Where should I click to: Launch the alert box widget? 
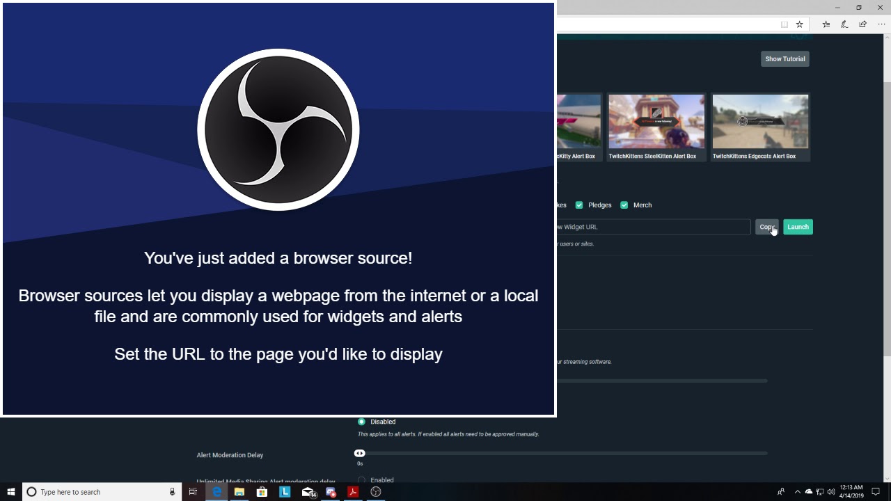(x=798, y=227)
